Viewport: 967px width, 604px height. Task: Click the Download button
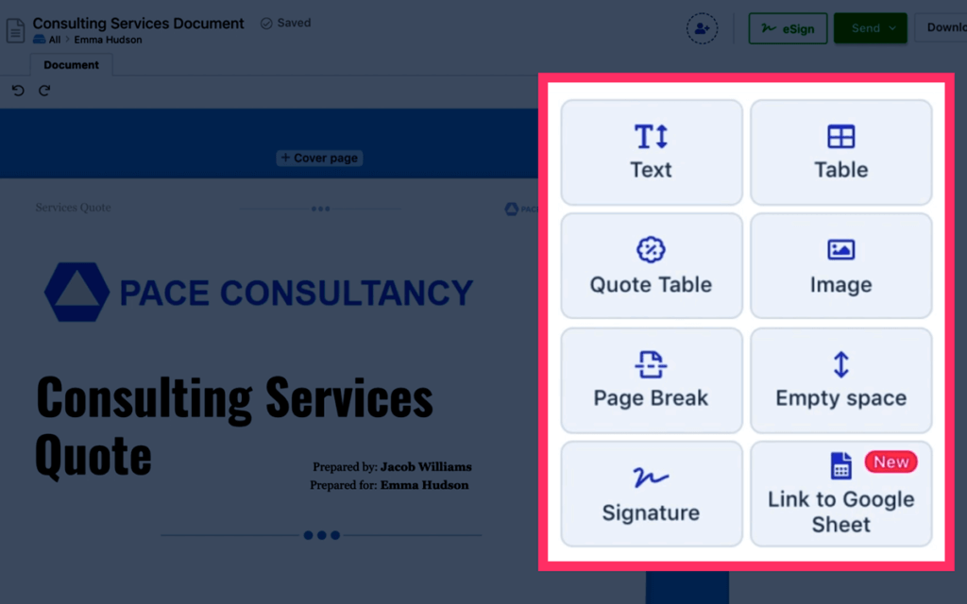[941, 27]
